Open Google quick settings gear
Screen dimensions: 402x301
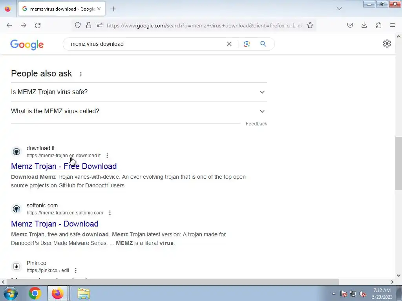click(387, 44)
